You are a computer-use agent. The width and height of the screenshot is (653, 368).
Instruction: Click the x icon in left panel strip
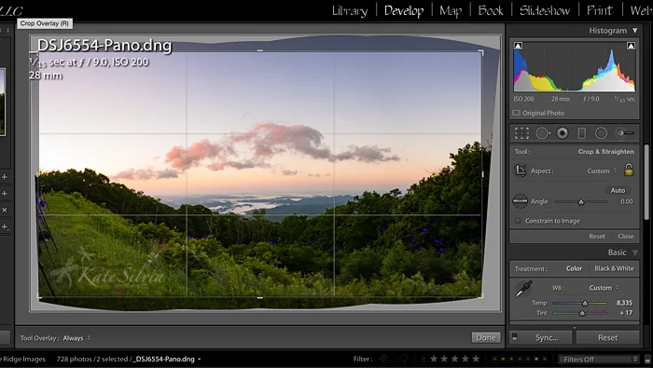click(x=5, y=210)
